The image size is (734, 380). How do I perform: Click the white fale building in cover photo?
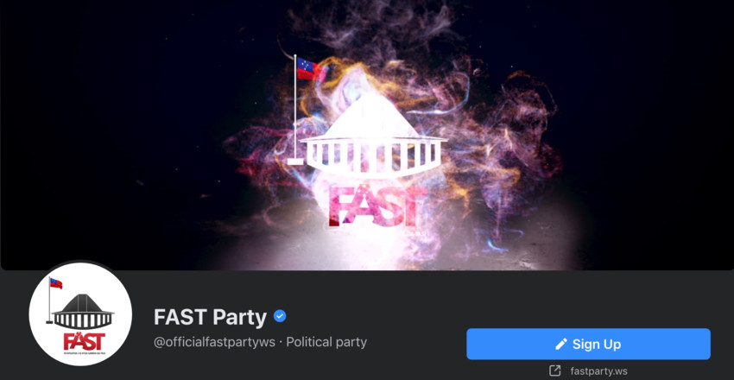[x=372, y=136]
